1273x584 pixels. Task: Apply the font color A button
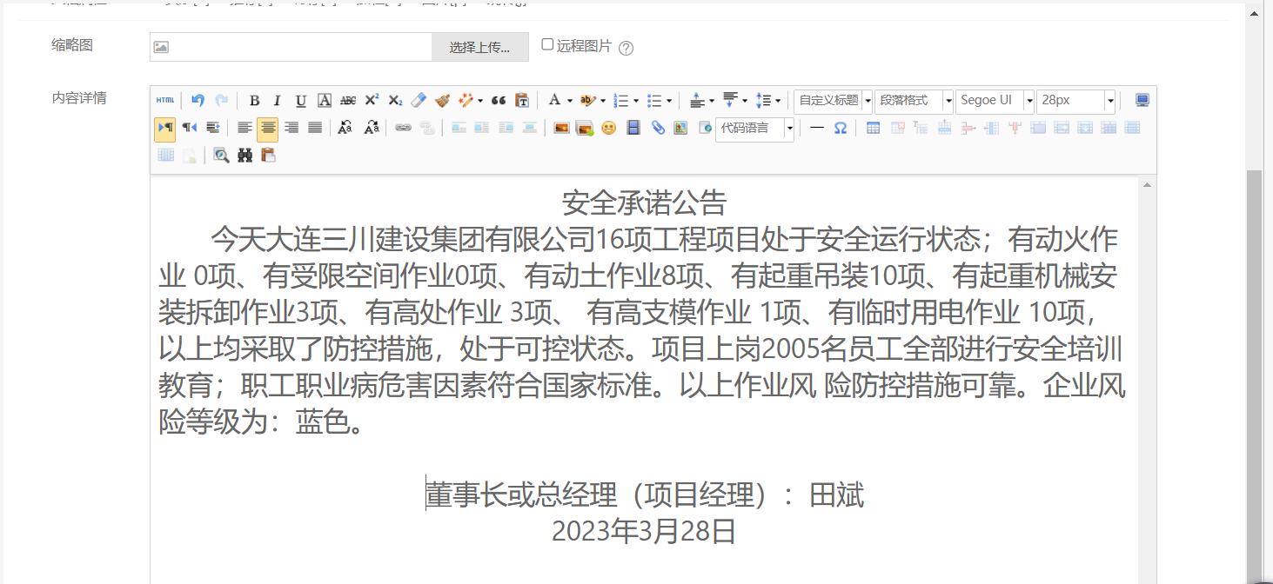click(x=554, y=101)
